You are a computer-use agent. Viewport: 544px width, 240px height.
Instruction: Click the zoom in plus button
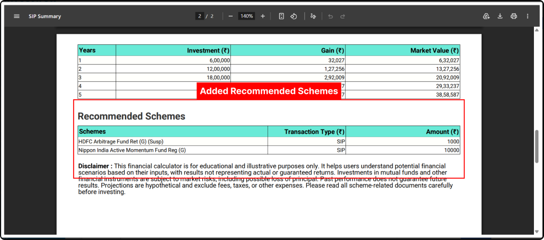pyautogui.click(x=262, y=16)
